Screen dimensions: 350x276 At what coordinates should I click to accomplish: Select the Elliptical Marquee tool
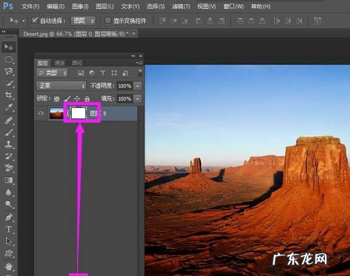(9, 59)
